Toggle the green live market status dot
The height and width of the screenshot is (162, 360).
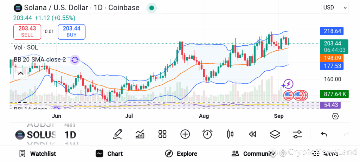(152, 8)
